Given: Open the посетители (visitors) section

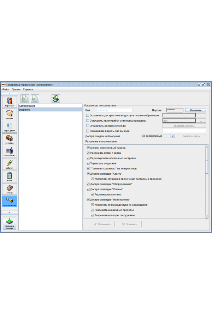Looking at the screenshot, I should coord(9,152).
